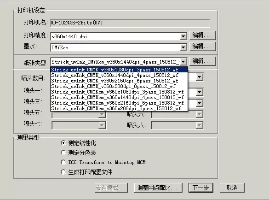Click 编辑 button next to 纸张类型
This screenshot has height=200, width=269.
tap(202, 61)
